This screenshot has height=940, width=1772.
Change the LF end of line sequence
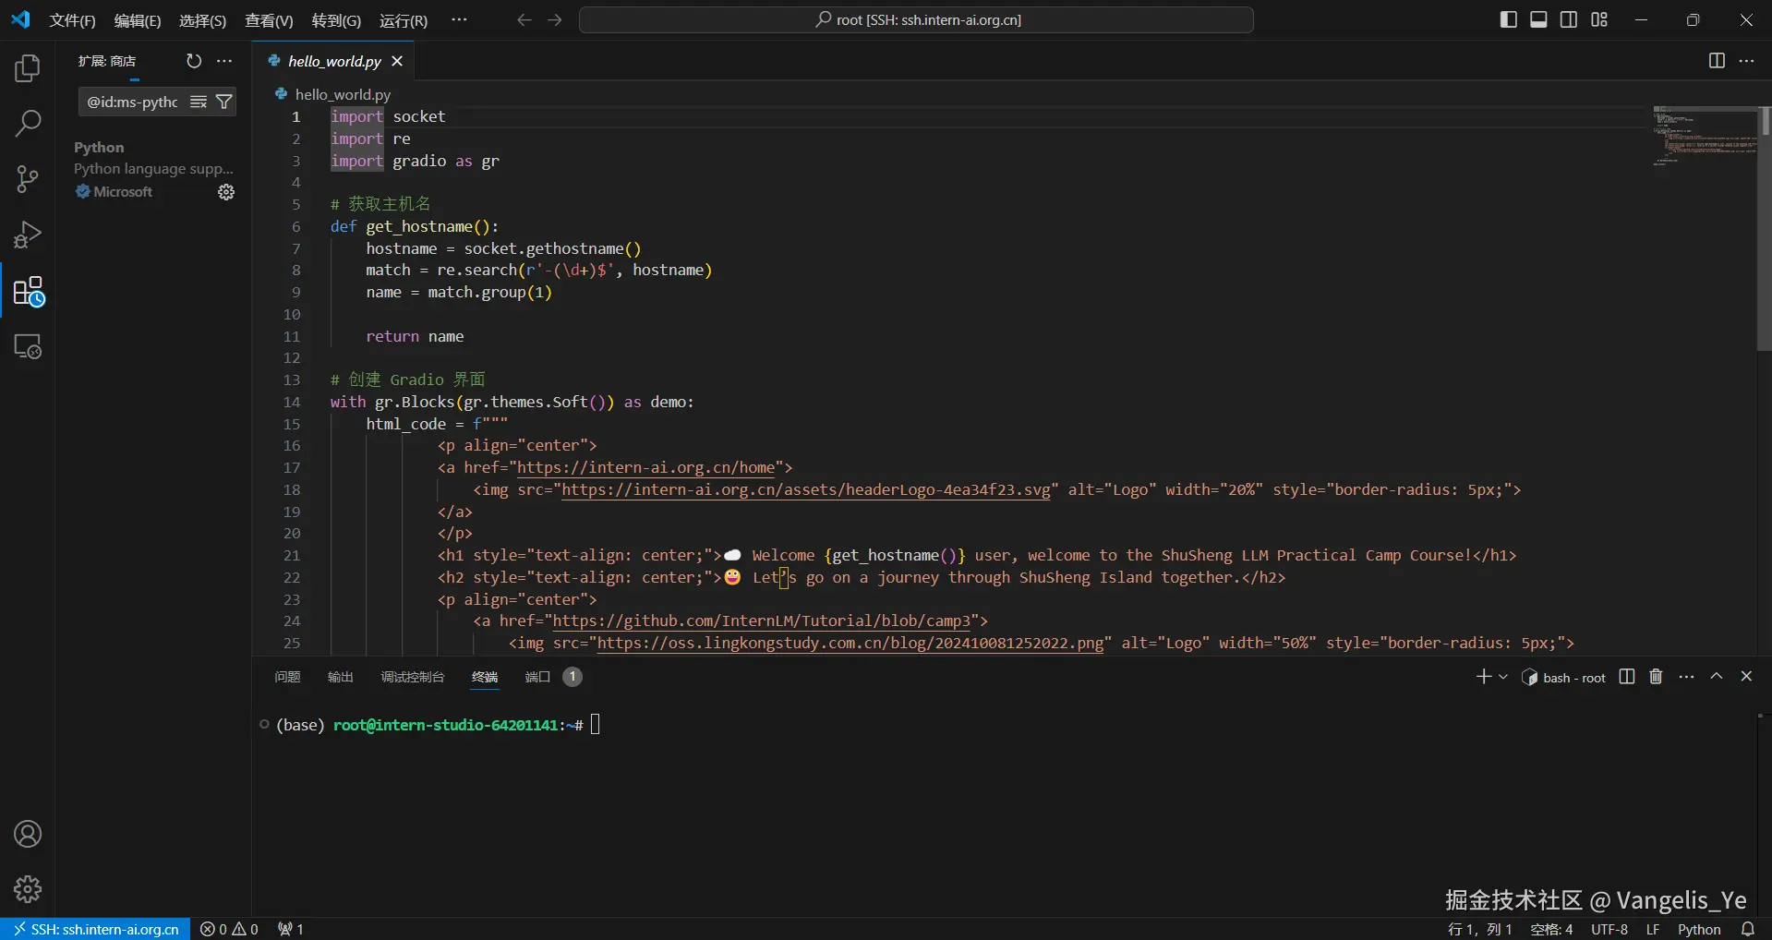[x=1653, y=929]
